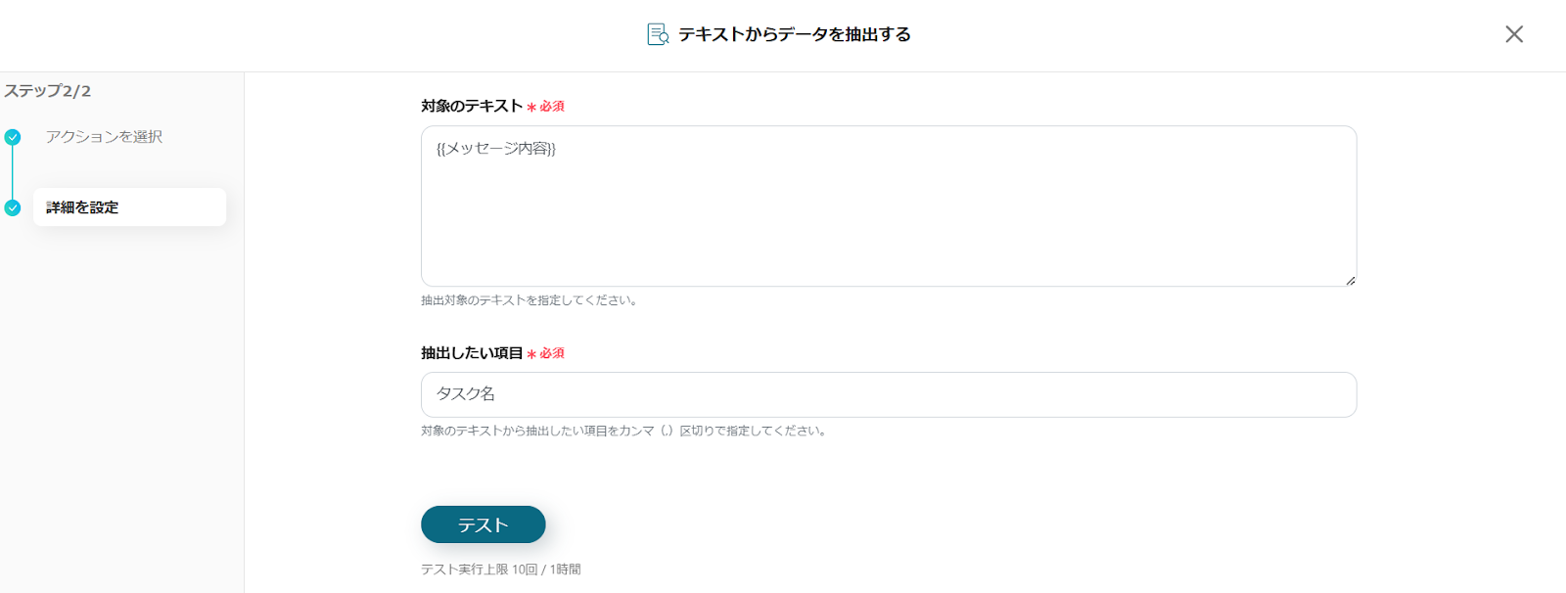Click the text area resize handle
The height and width of the screenshot is (593, 1566).
click(x=1350, y=280)
